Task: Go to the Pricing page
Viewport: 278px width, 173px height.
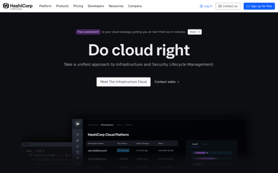Action: click(78, 6)
